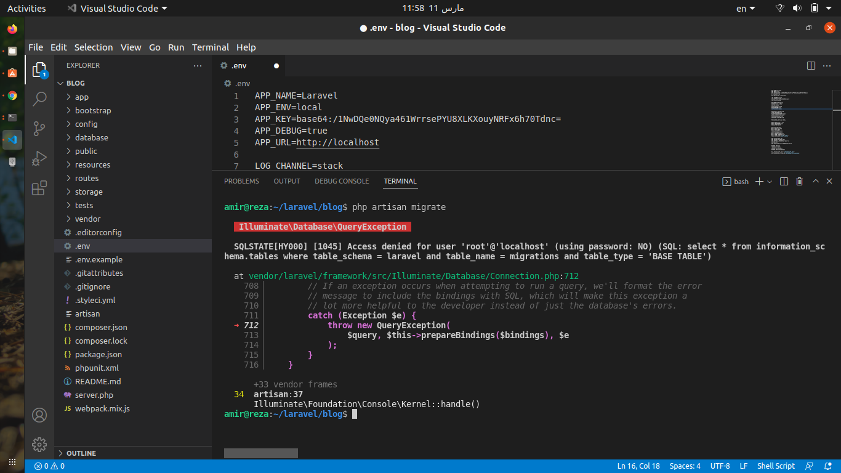Maximize the panel with chevron up
The image size is (841, 473).
(x=816, y=181)
